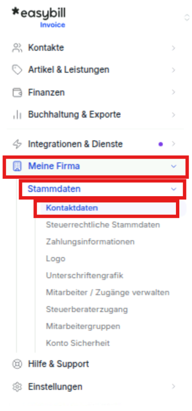Click the Finanzen wallet icon
Screen dimensions: 192x411
tap(17, 93)
